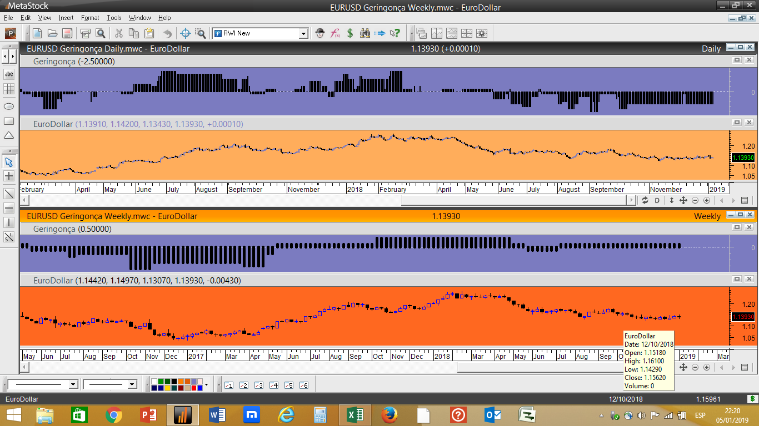The image size is (759, 426).
Task: Expand the color palette dropdown arrow
Action: click(206, 384)
